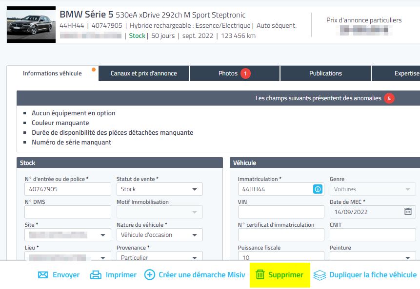Viewport: 420px width, 289px height.
Task: Click the Stock section header
Action: coord(120,163)
